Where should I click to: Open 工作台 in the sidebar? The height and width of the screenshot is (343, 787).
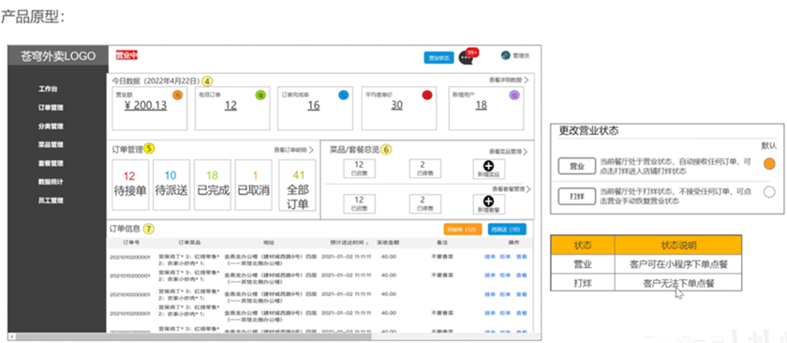point(48,89)
